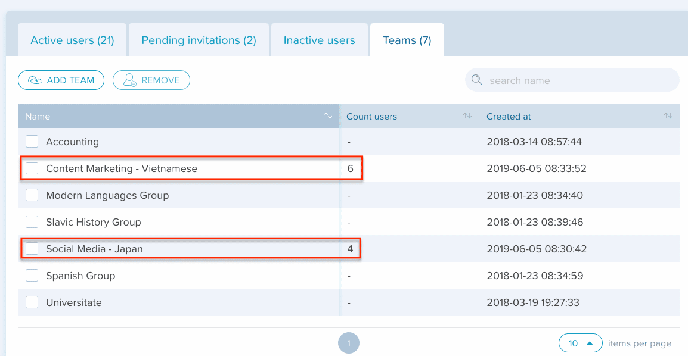
Task: Select the Social Media - Japan checkbox
Action: click(x=32, y=248)
